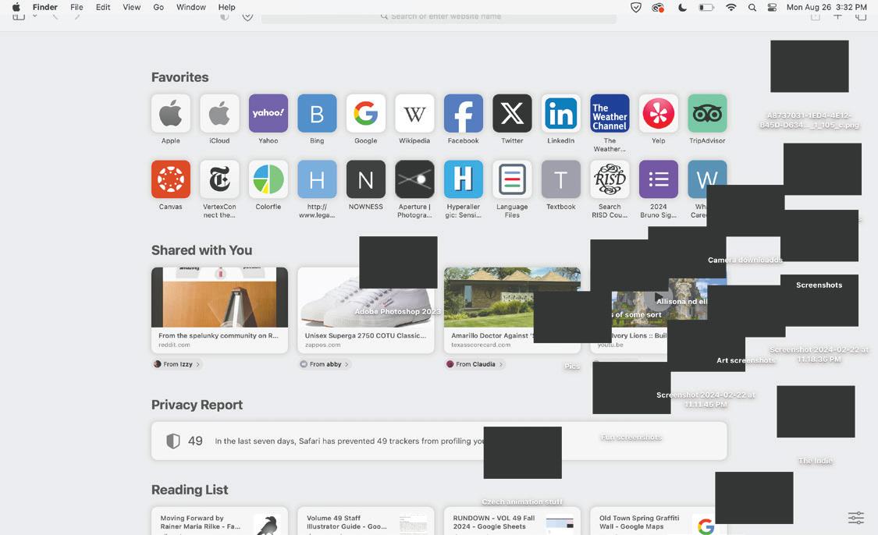The image size is (878, 535).
Task: Open the Canvas favorite
Action: click(x=171, y=179)
